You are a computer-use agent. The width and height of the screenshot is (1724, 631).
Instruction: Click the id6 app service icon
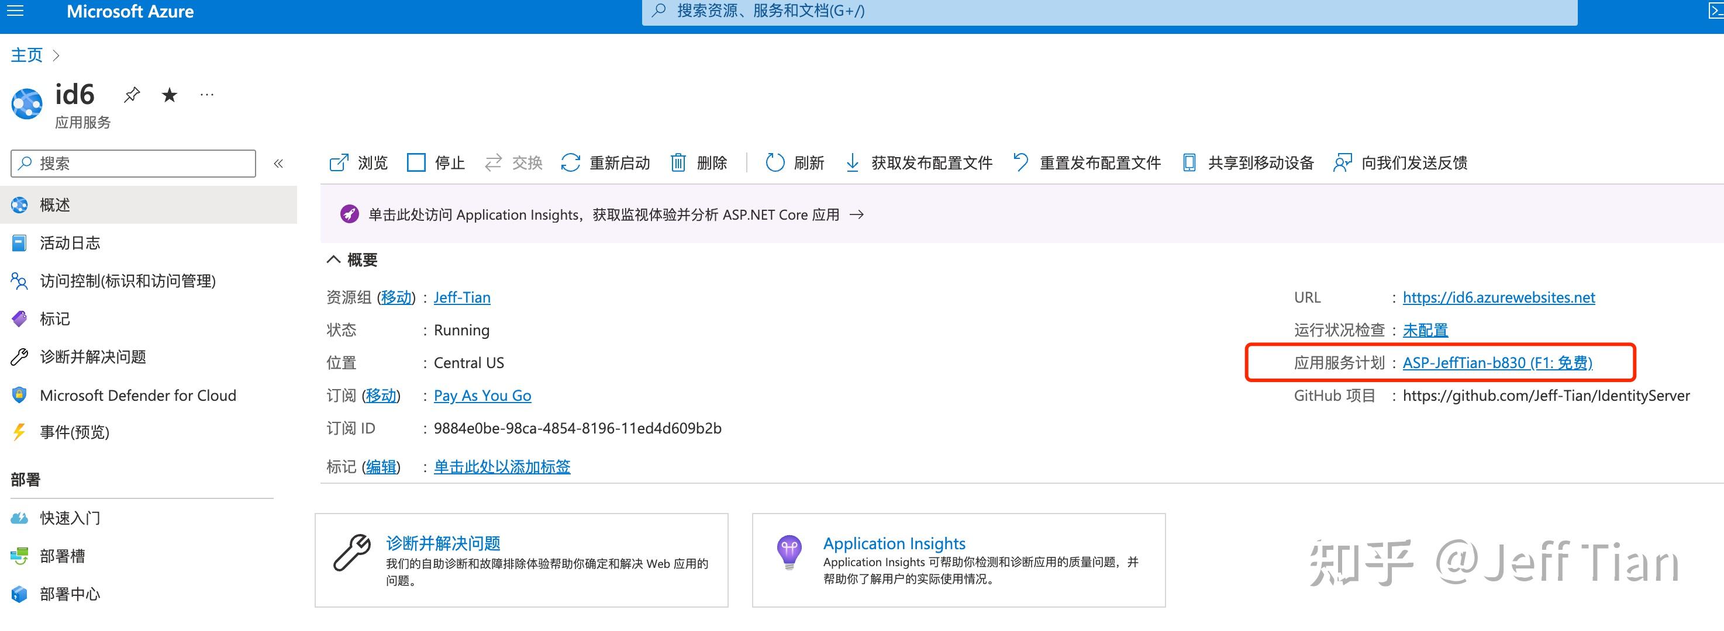[27, 104]
